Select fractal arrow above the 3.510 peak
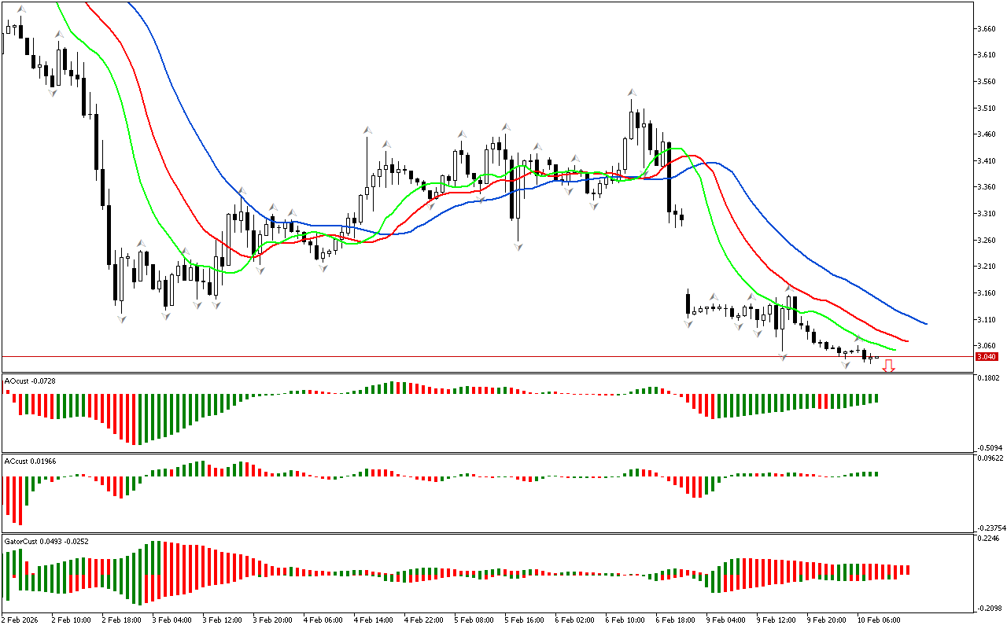This screenshot has width=1007, height=629. tap(632, 93)
